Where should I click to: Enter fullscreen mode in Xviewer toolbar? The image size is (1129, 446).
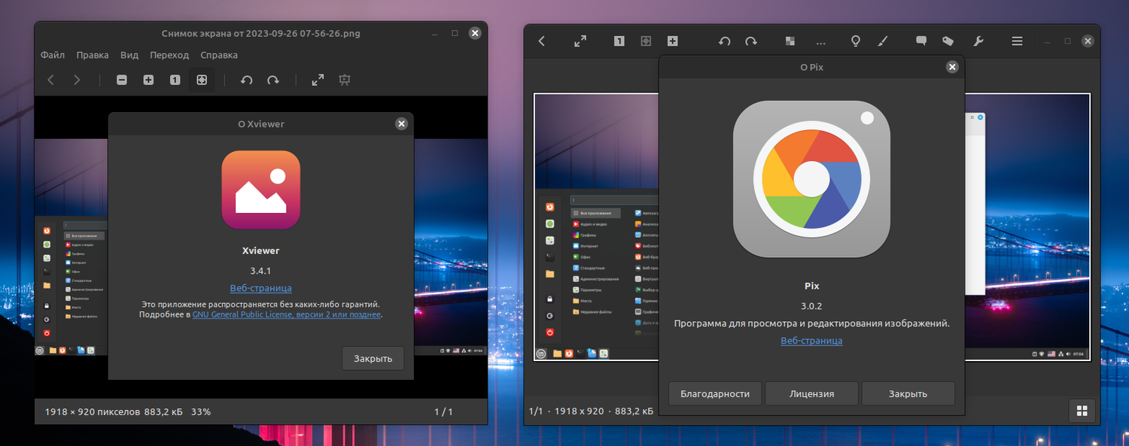[318, 80]
